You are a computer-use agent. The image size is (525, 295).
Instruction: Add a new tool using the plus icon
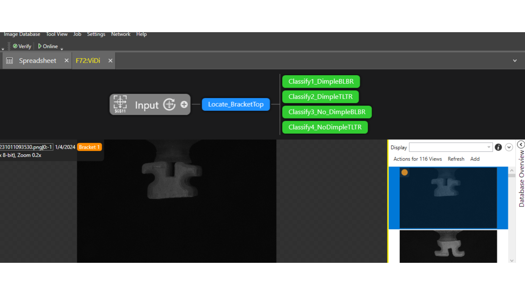183,105
